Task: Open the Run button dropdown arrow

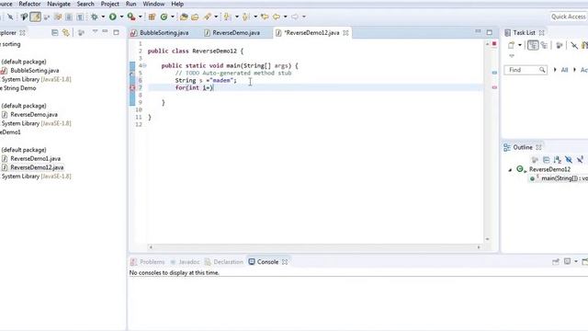Action: pos(121,17)
